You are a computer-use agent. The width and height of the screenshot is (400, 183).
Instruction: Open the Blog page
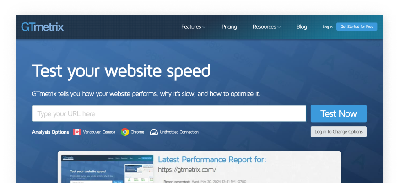(302, 27)
